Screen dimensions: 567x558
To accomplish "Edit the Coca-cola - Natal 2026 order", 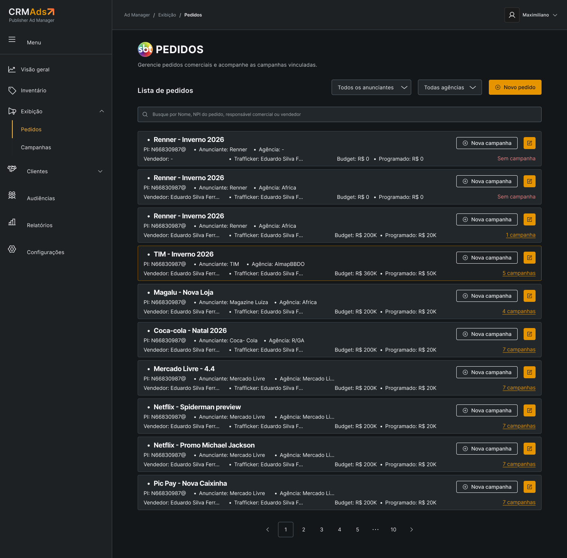I will click(530, 334).
